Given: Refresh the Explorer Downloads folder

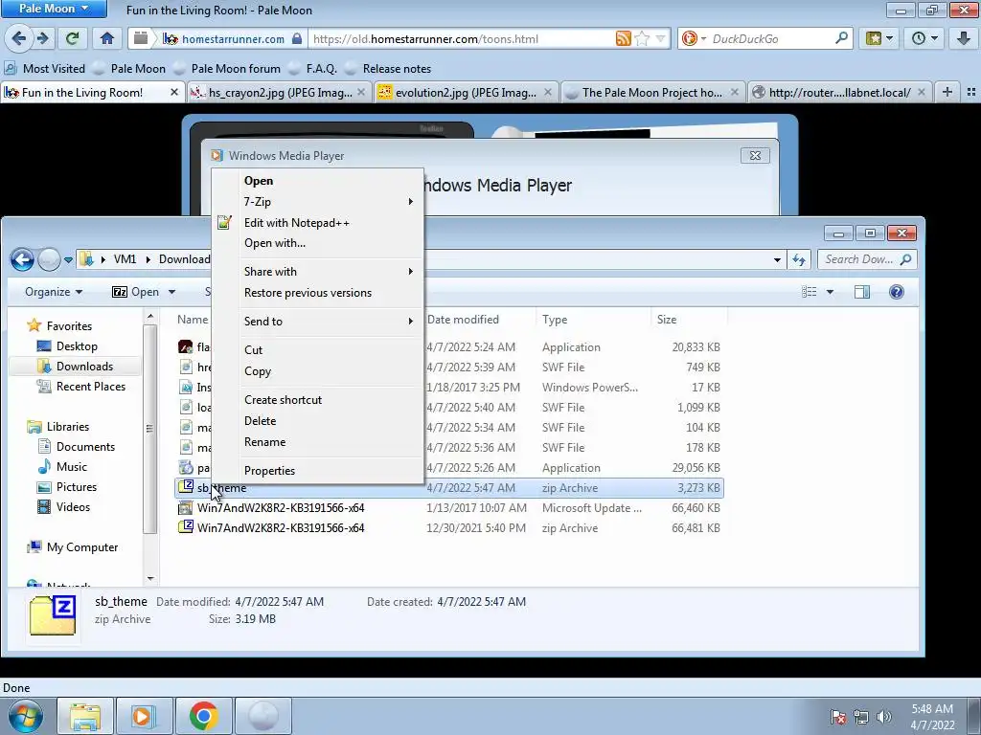Looking at the screenshot, I should pyautogui.click(x=798, y=259).
